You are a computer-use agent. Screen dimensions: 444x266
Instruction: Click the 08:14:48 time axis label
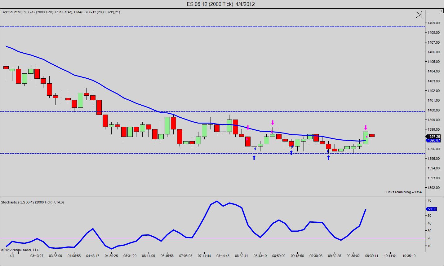(x=223, y=256)
